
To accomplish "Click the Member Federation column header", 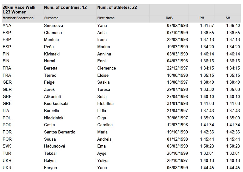I will pyautogui.click(x=18, y=18).
